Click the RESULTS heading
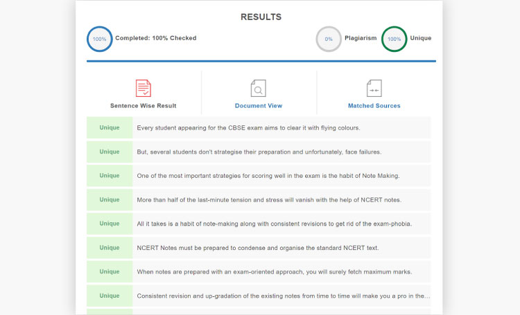Viewport: 520px width, 315px height. (261, 17)
